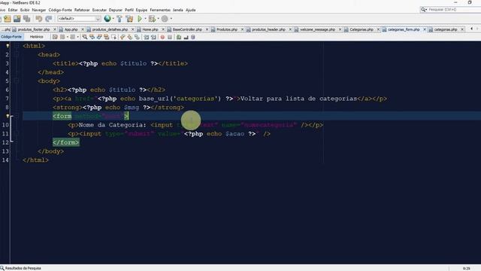This screenshot has width=481, height=271.
Task: Toggle Rectangular Selection mode
Action: pyautogui.click(x=113, y=37)
